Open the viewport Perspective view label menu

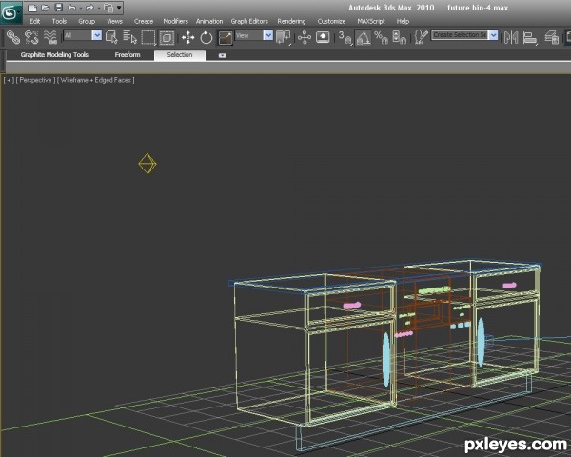click(x=35, y=80)
